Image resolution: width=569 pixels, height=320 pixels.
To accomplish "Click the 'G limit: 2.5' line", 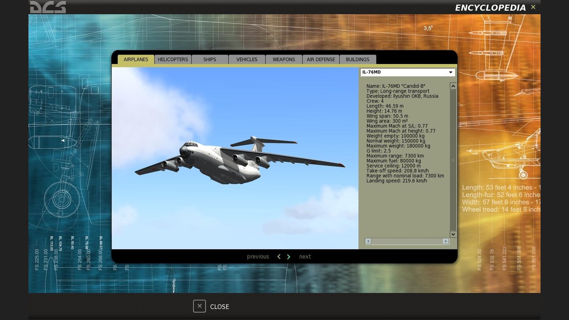I will coord(379,151).
